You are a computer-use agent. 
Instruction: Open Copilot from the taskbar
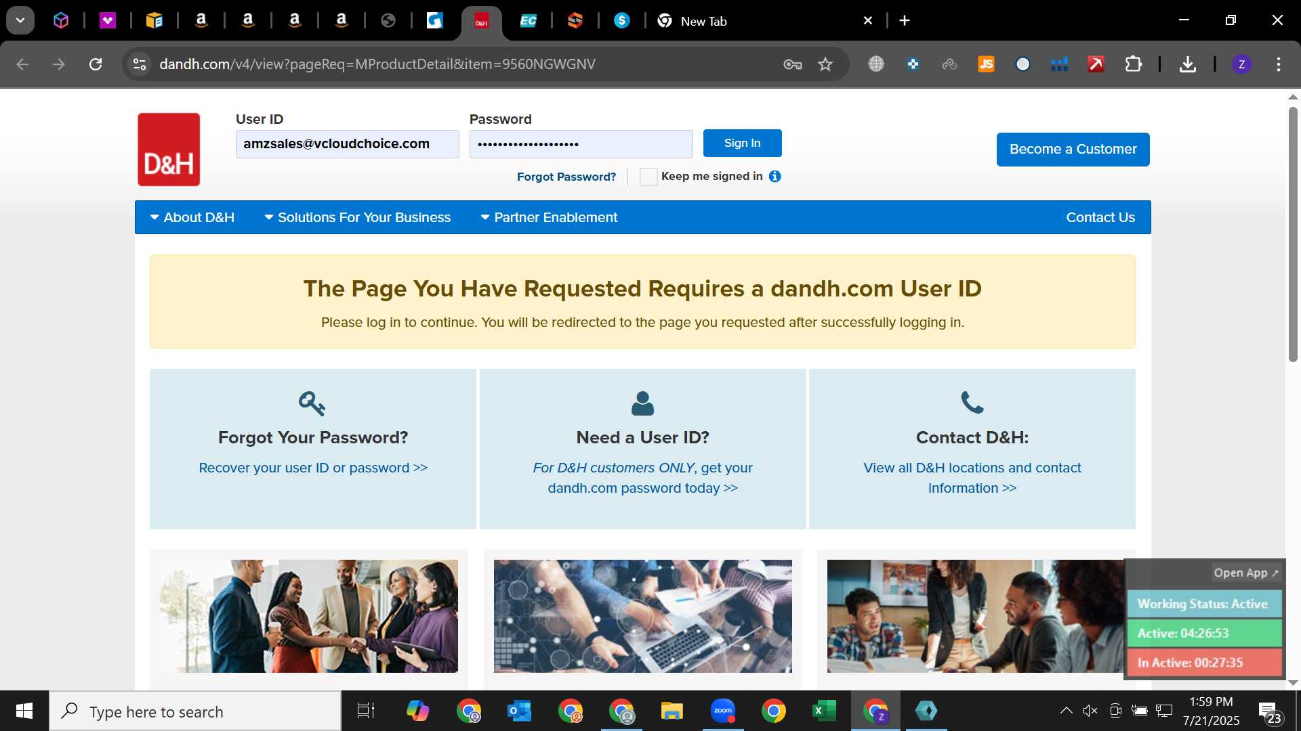coord(417,711)
